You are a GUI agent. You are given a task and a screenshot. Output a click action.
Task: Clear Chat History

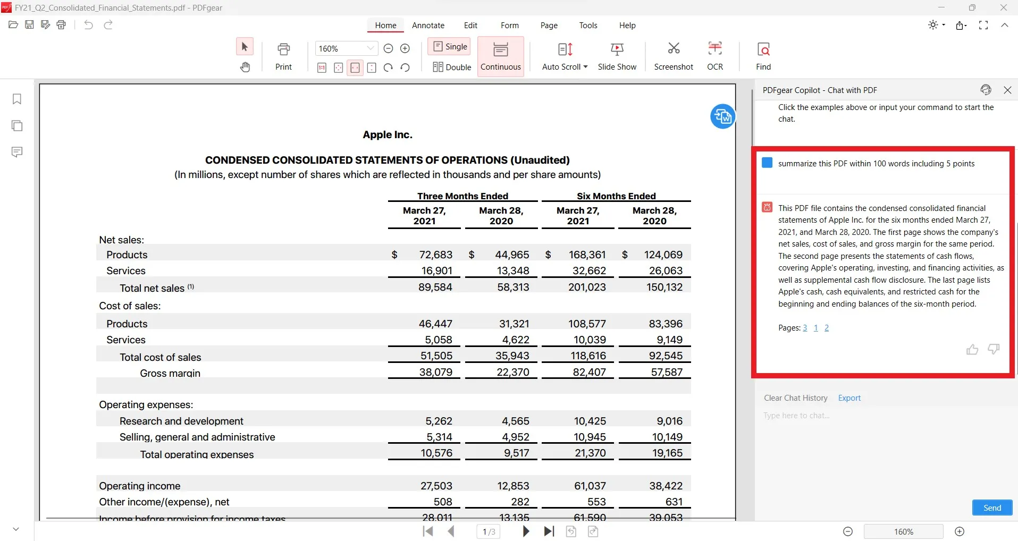[796, 398]
